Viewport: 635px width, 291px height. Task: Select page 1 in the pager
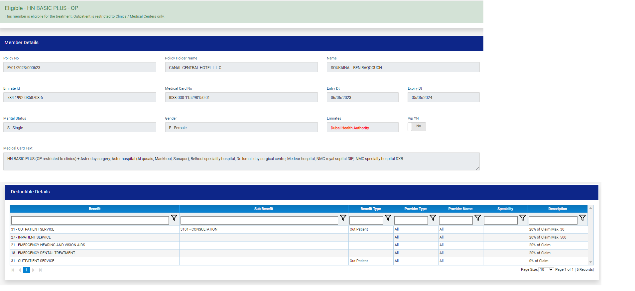pyautogui.click(x=27, y=270)
